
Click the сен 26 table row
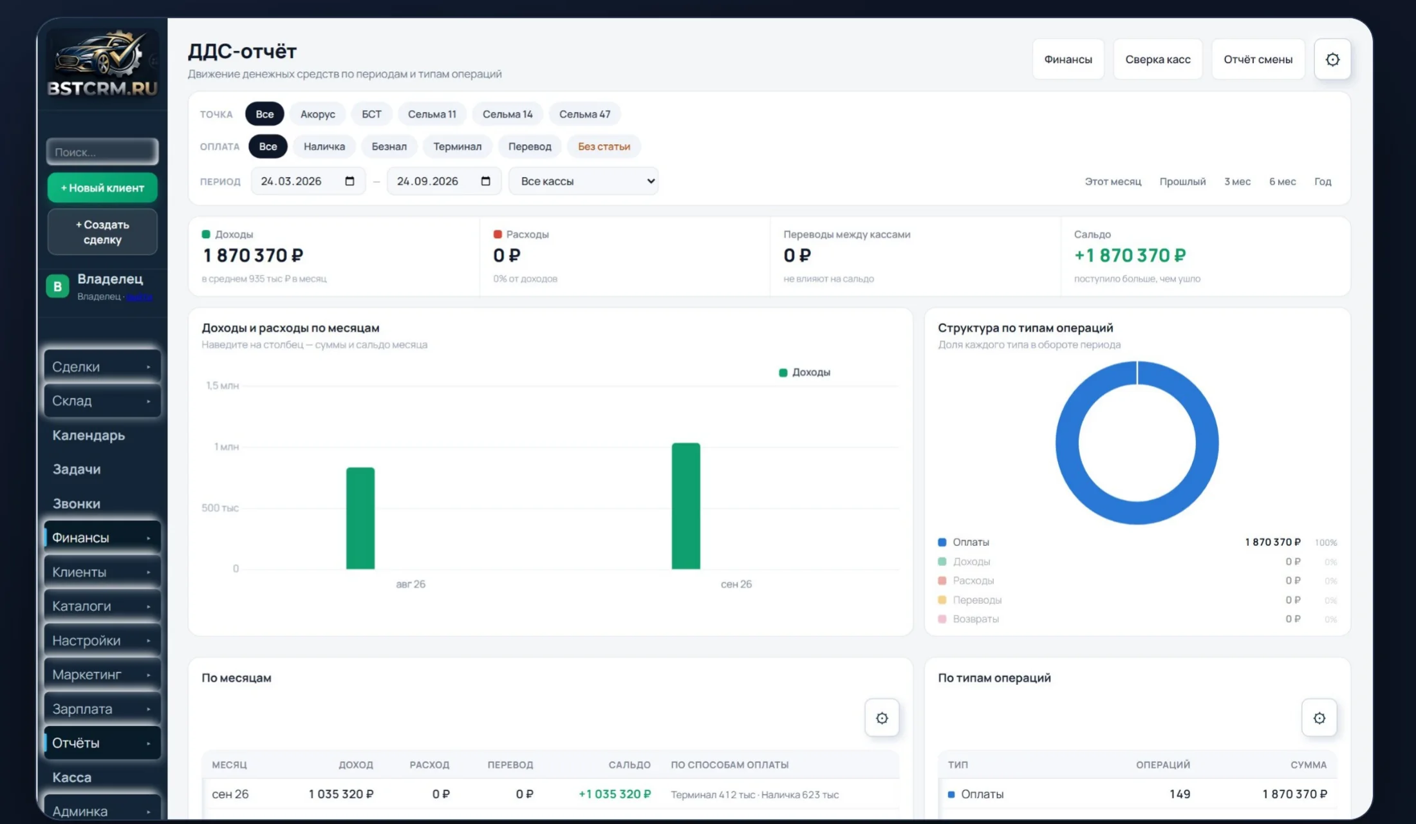click(551, 794)
